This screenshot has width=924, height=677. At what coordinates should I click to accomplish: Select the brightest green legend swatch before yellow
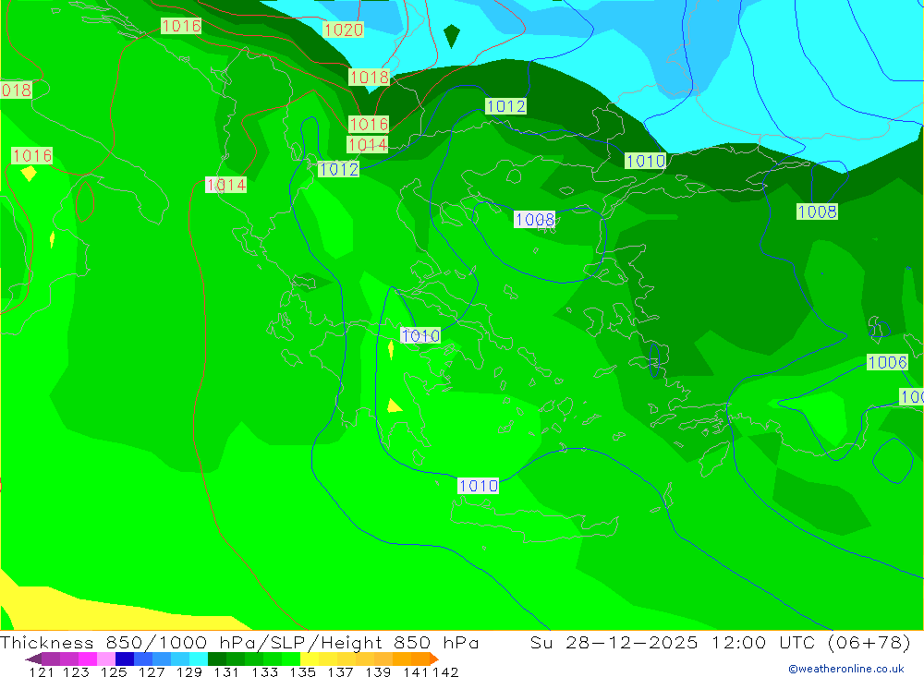click(291, 659)
